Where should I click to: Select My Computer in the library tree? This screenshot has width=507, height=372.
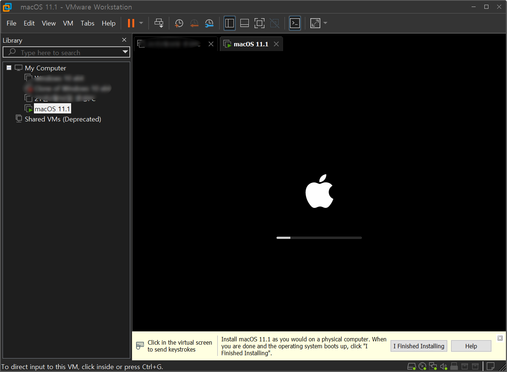click(x=46, y=68)
